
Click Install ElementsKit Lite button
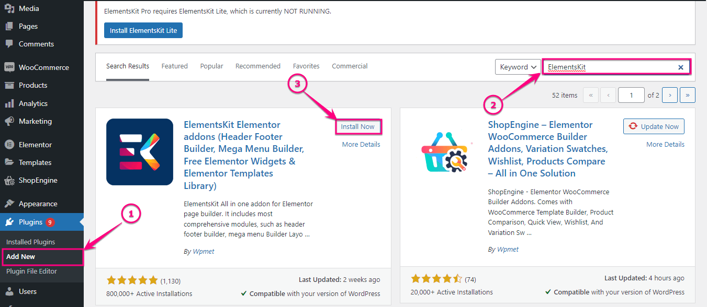143,30
